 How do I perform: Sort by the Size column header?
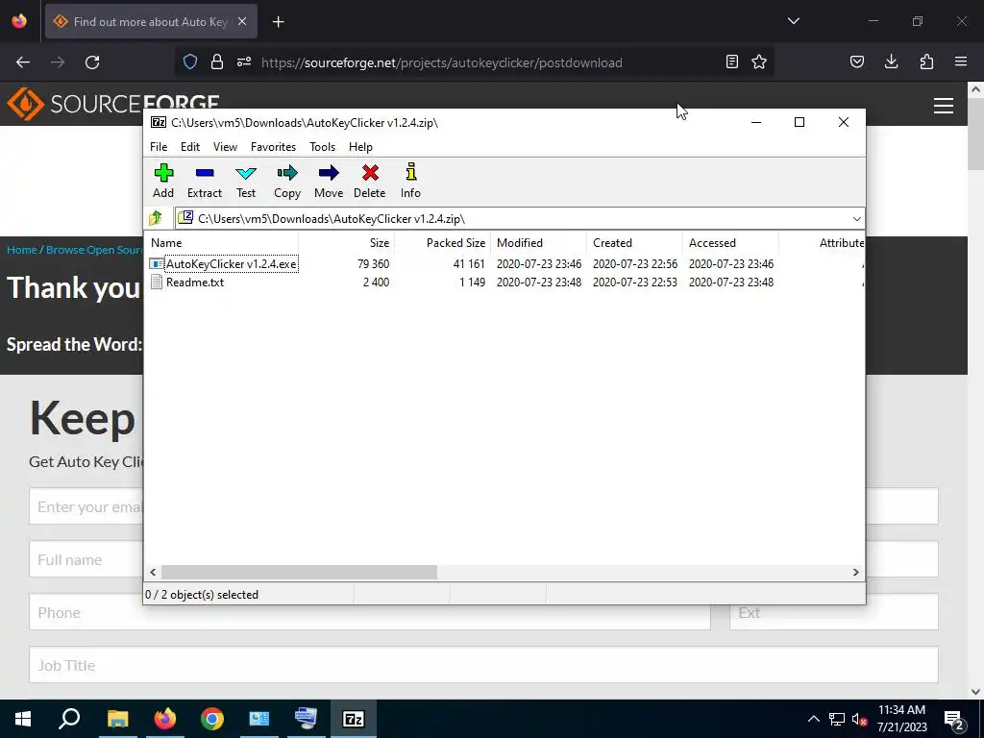(x=346, y=243)
